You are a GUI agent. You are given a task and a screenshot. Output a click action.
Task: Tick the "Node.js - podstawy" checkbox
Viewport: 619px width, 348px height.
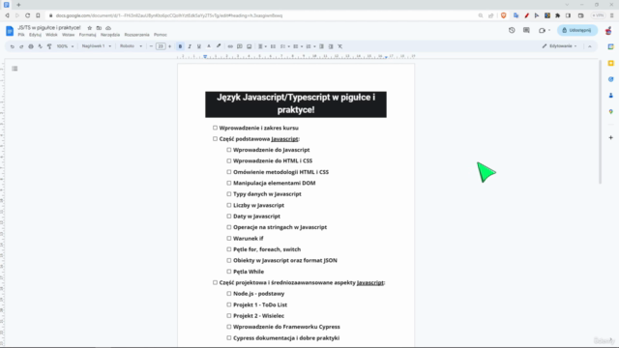[x=229, y=294]
